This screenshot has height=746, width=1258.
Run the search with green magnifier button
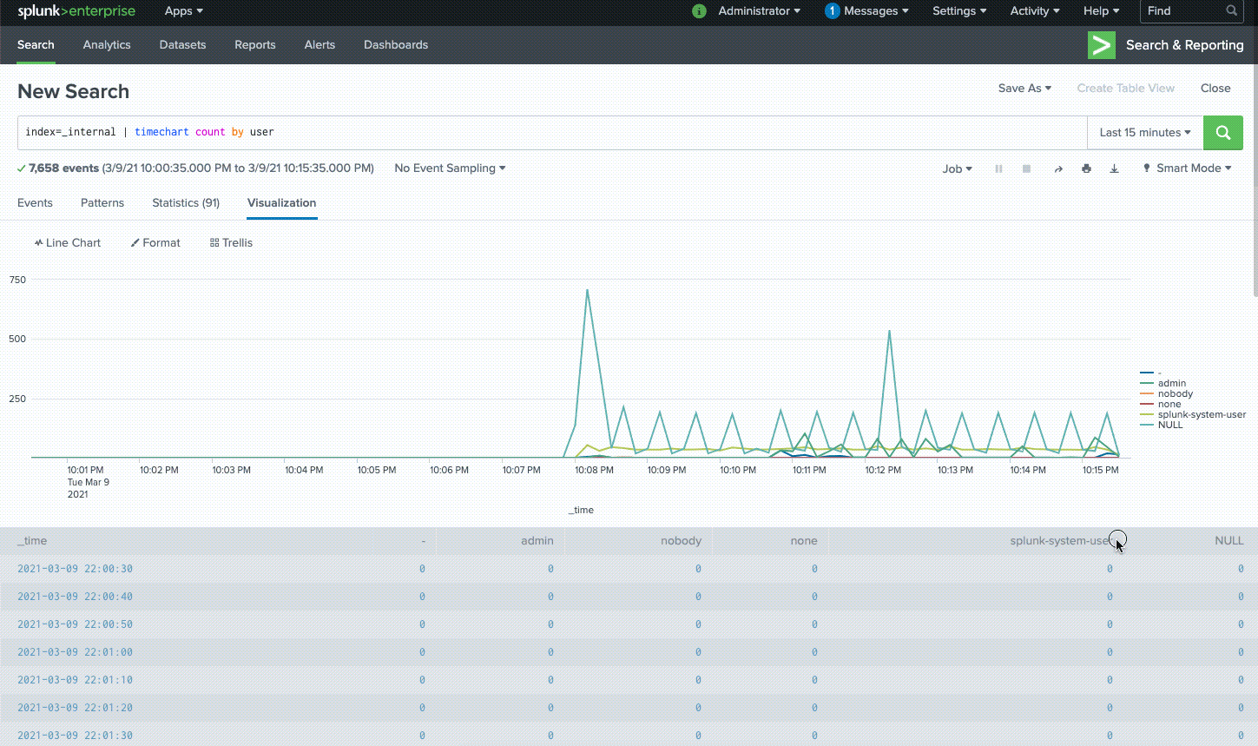(x=1222, y=132)
